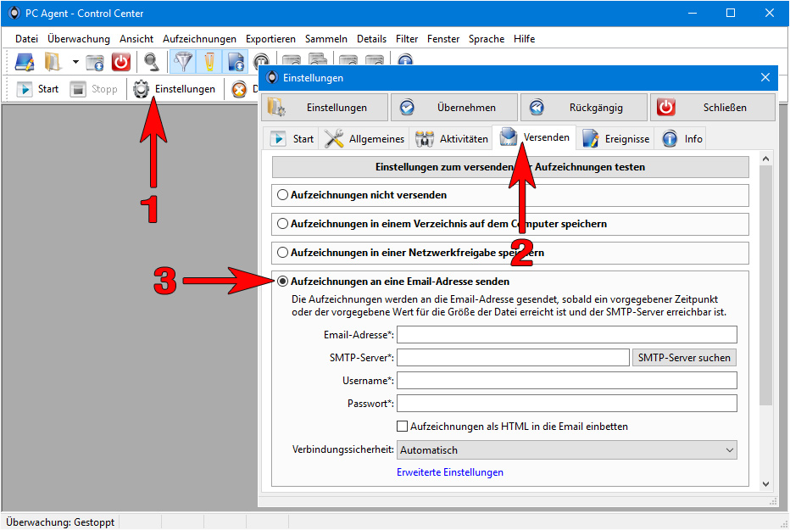Click the Rückgängig undo button
Image resolution: width=790 pixels, height=530 pixels.
(584, 108)
